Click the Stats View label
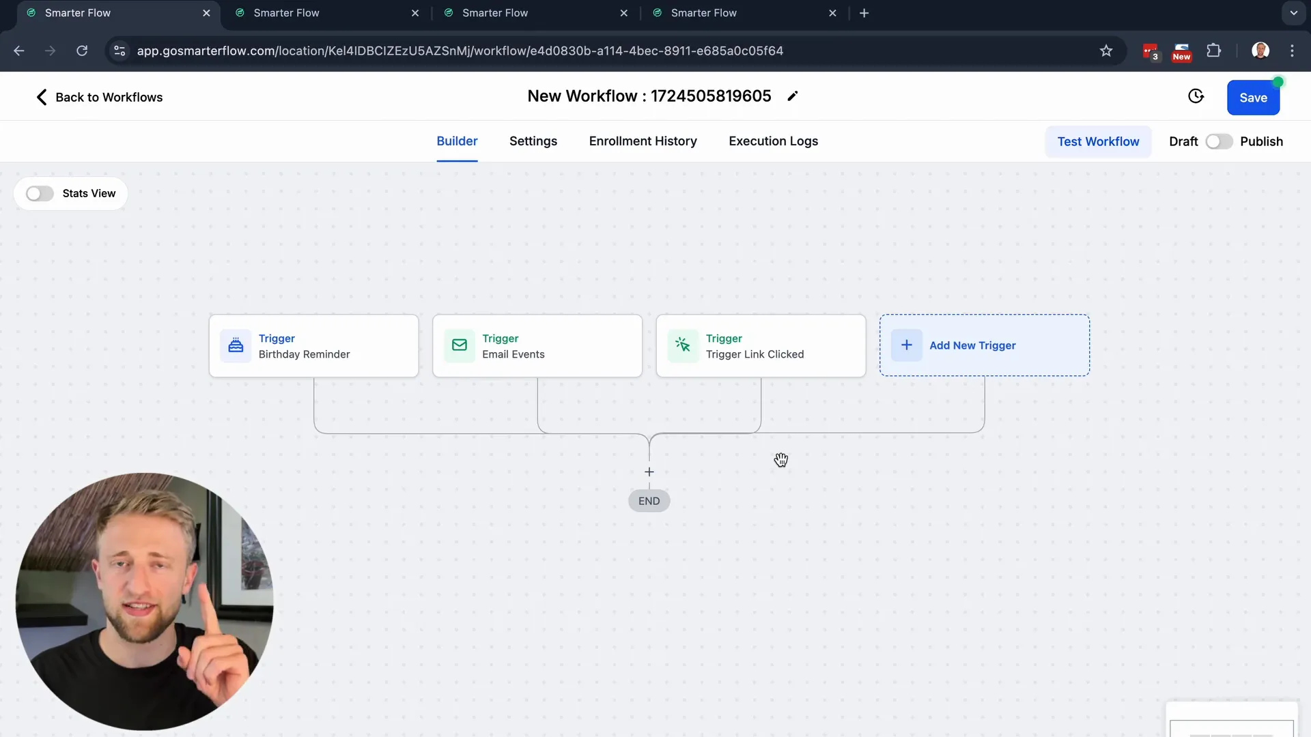The image size is (1311, 737). coord(89,194)
